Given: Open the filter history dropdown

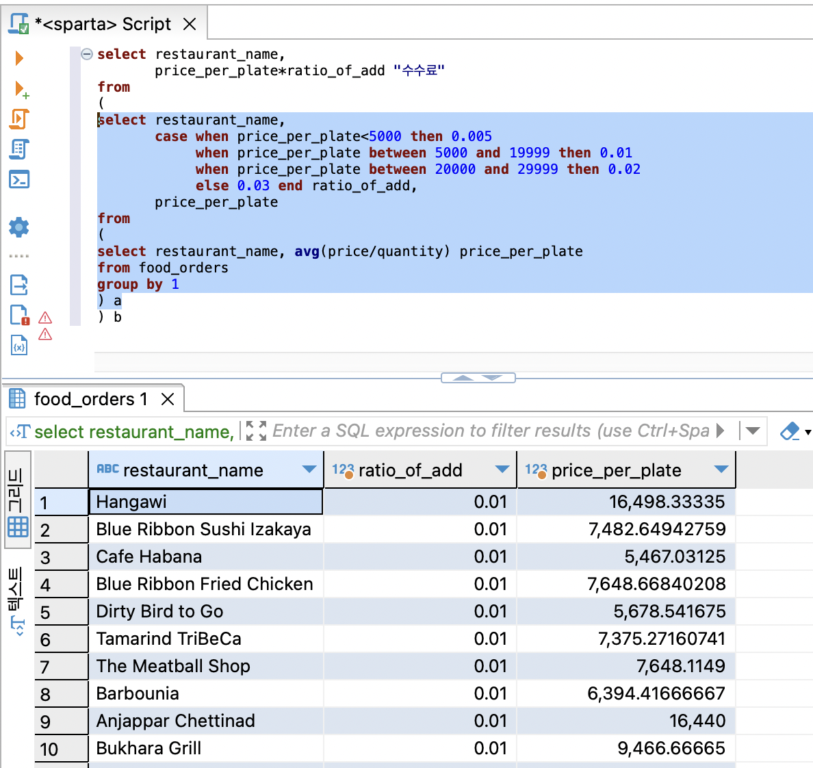Looking at the screenshot, I should [x=753, y=431].
